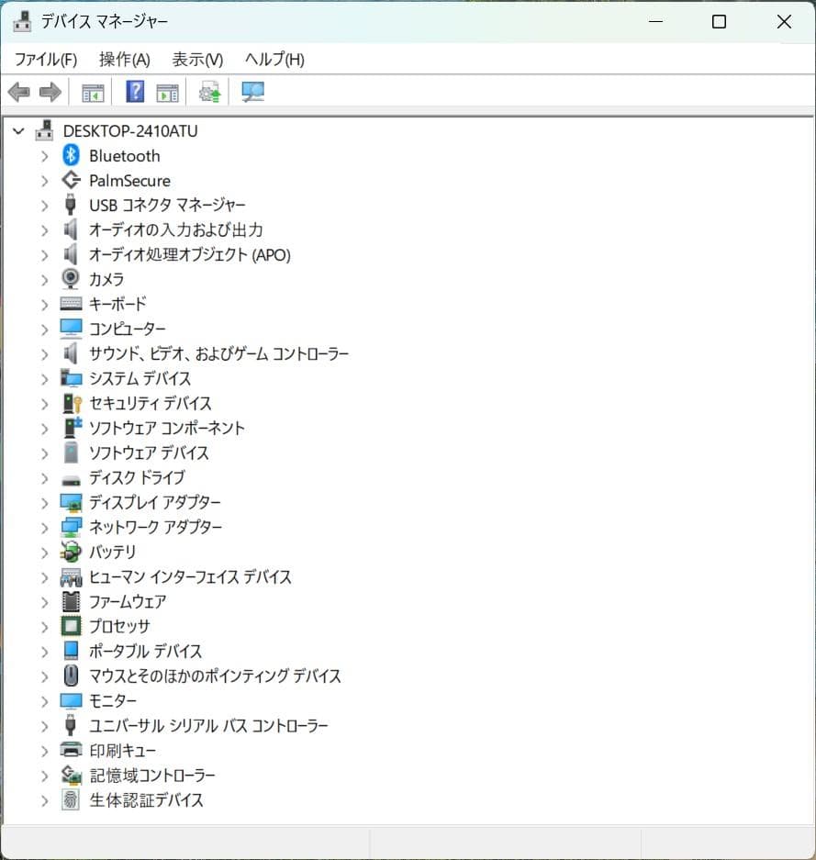Select the Help icon in the toolbar
The image size is (816, 860).
[x=134, y=91]
